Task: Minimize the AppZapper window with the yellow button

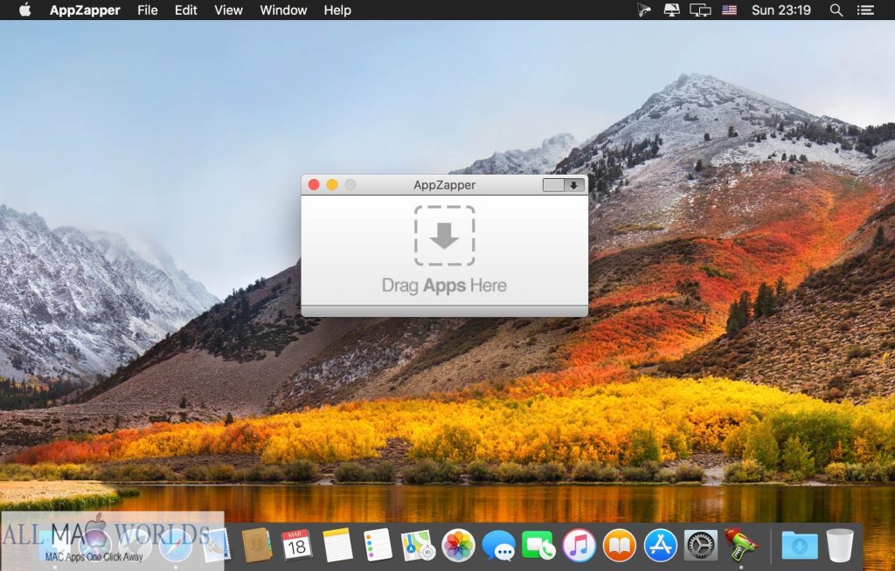Action: [332, 185]
